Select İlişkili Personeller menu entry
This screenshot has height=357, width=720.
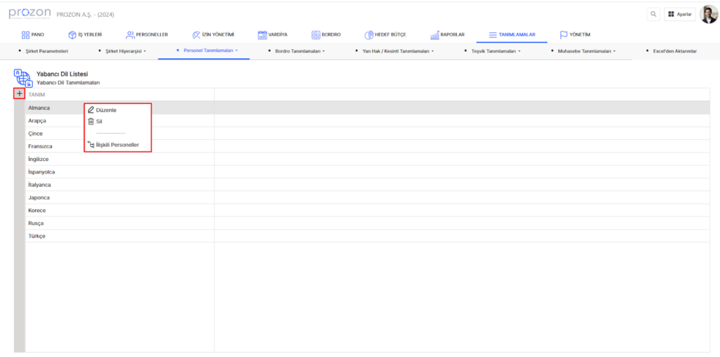pyautogui.click(x=117, y=145)
